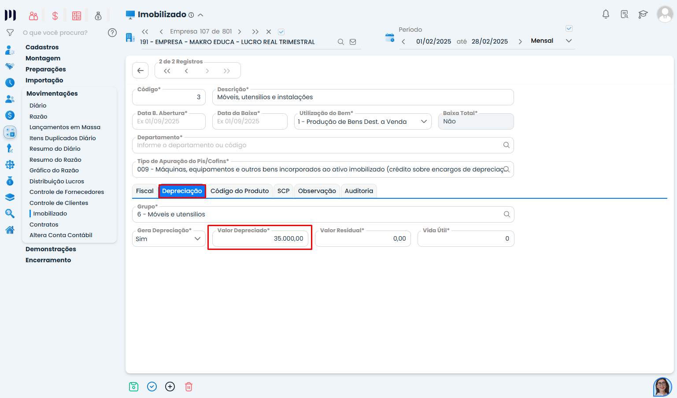677x398 pixels.
Task: Click the blue checkmark circle confirm icon
Action: [152, 387]
